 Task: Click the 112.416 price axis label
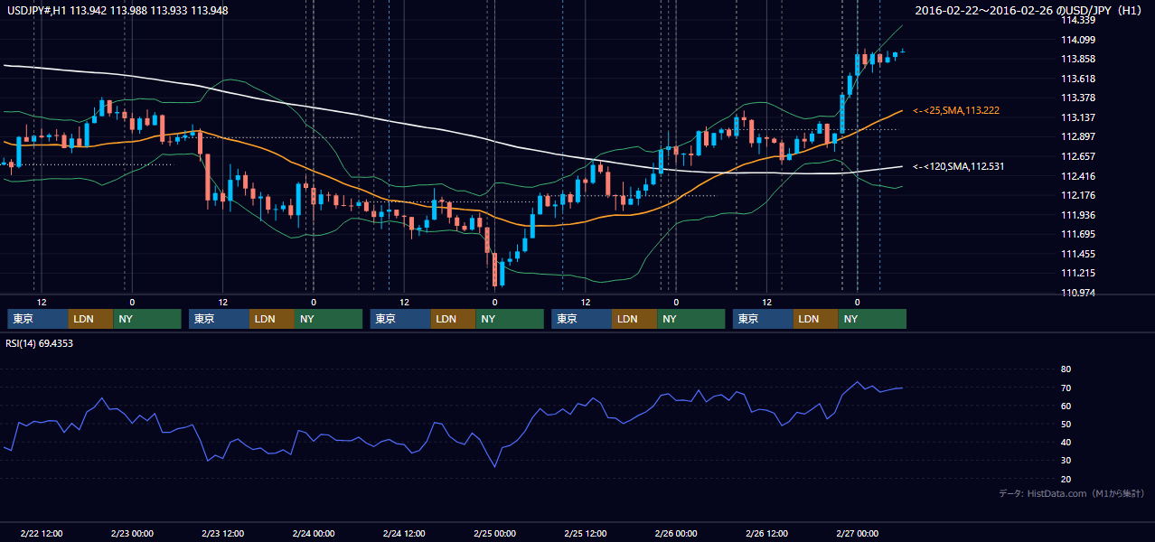tap(1077, 176)
